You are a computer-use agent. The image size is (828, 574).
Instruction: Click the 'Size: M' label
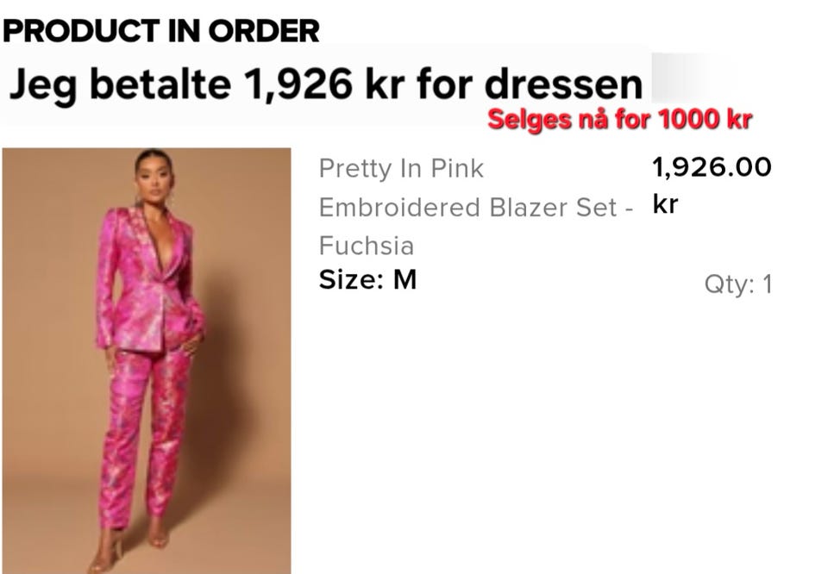[x=368, y=279]
